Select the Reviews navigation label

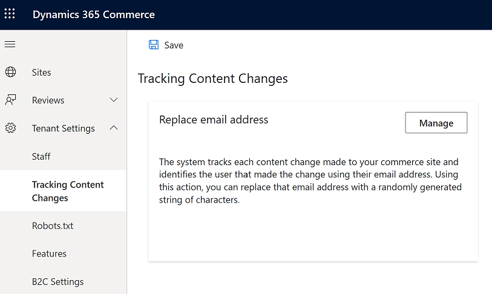(48, 100)
